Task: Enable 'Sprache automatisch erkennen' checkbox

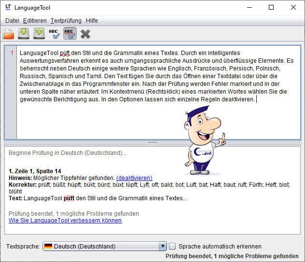Action: (x=172, y=247)
